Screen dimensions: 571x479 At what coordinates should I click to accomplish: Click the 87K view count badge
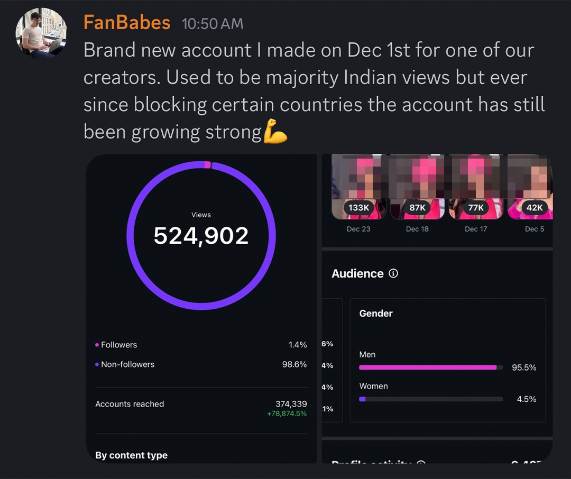[x=417, y=208]
